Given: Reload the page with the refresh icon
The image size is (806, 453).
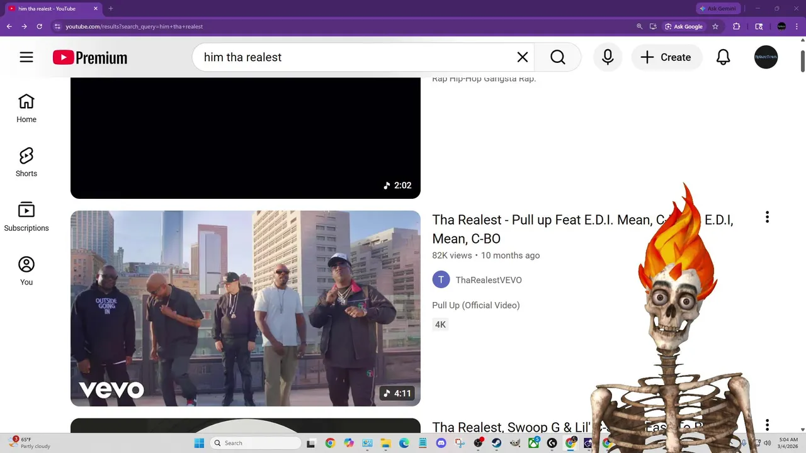Looking at the screenshot, I should click(39, 26).
